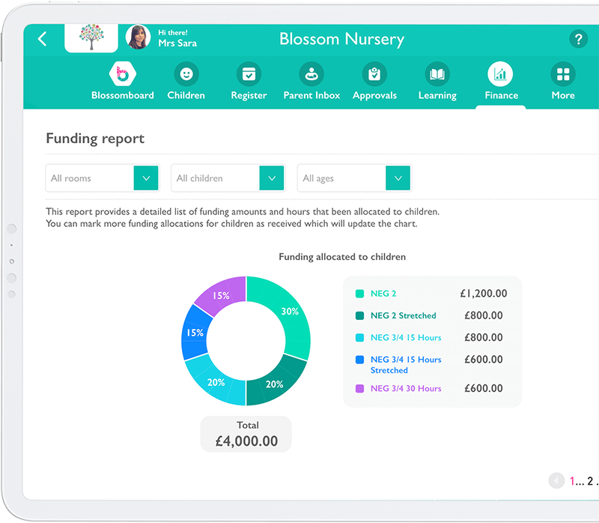The width and height of the screenshot is (599, 523).
Task: Switch to the Approvals tab label
Action: pos(375,96)
